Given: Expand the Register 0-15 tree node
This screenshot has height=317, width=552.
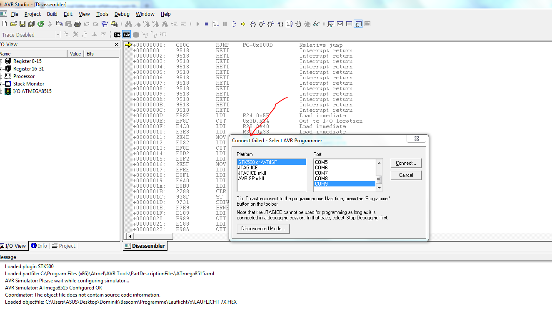Looking at the screenshot, I should (1, 61).
